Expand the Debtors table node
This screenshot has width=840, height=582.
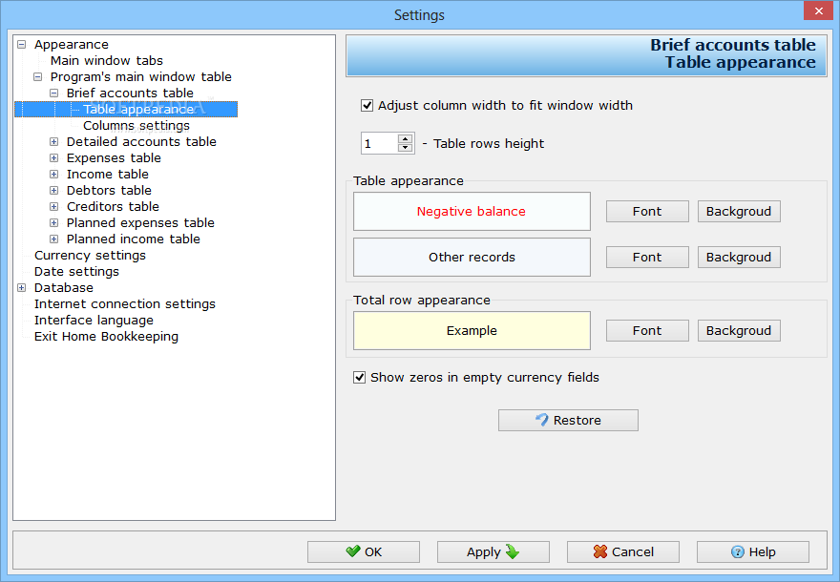(53, 190)
